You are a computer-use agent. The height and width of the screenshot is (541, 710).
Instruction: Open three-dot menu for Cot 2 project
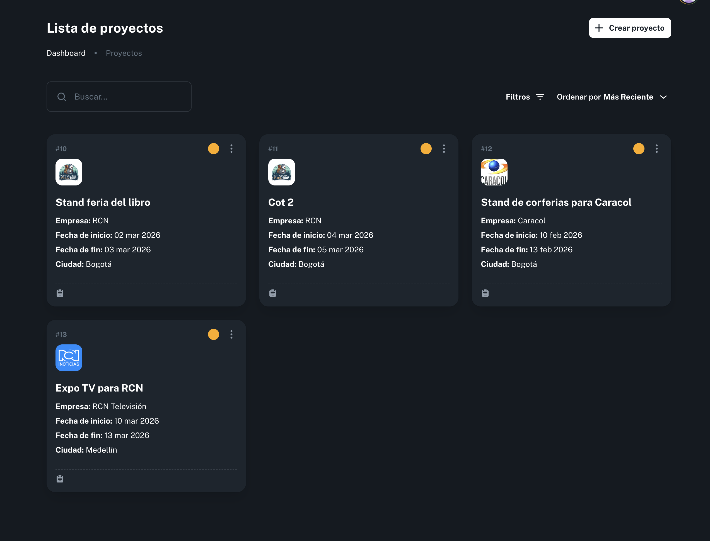[x=444, y=149]
